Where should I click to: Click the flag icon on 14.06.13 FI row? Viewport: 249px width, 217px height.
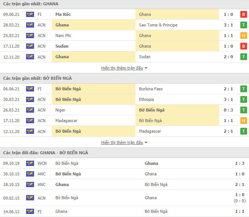tap(30, 212)
